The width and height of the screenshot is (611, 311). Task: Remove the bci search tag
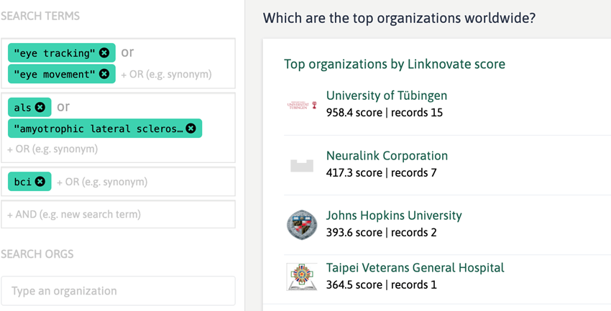click(x=40, y=182)
